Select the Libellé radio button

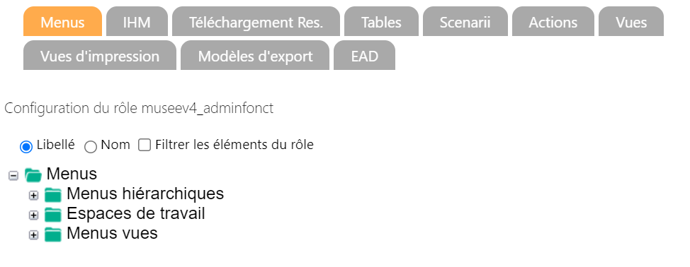point(26,147)
